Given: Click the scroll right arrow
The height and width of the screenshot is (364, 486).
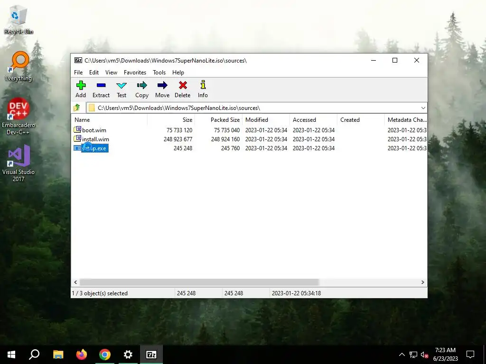Looking at the screenshot, I should tap(422, 282).
